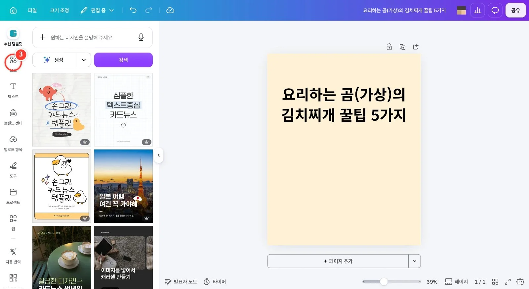Open 자동 번역 sidebar tool
This screenshot has width=529, height=289.
click(13, 256)
